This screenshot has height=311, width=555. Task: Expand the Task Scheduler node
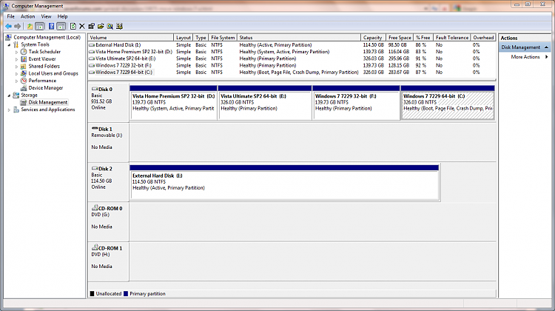(16, 52)
